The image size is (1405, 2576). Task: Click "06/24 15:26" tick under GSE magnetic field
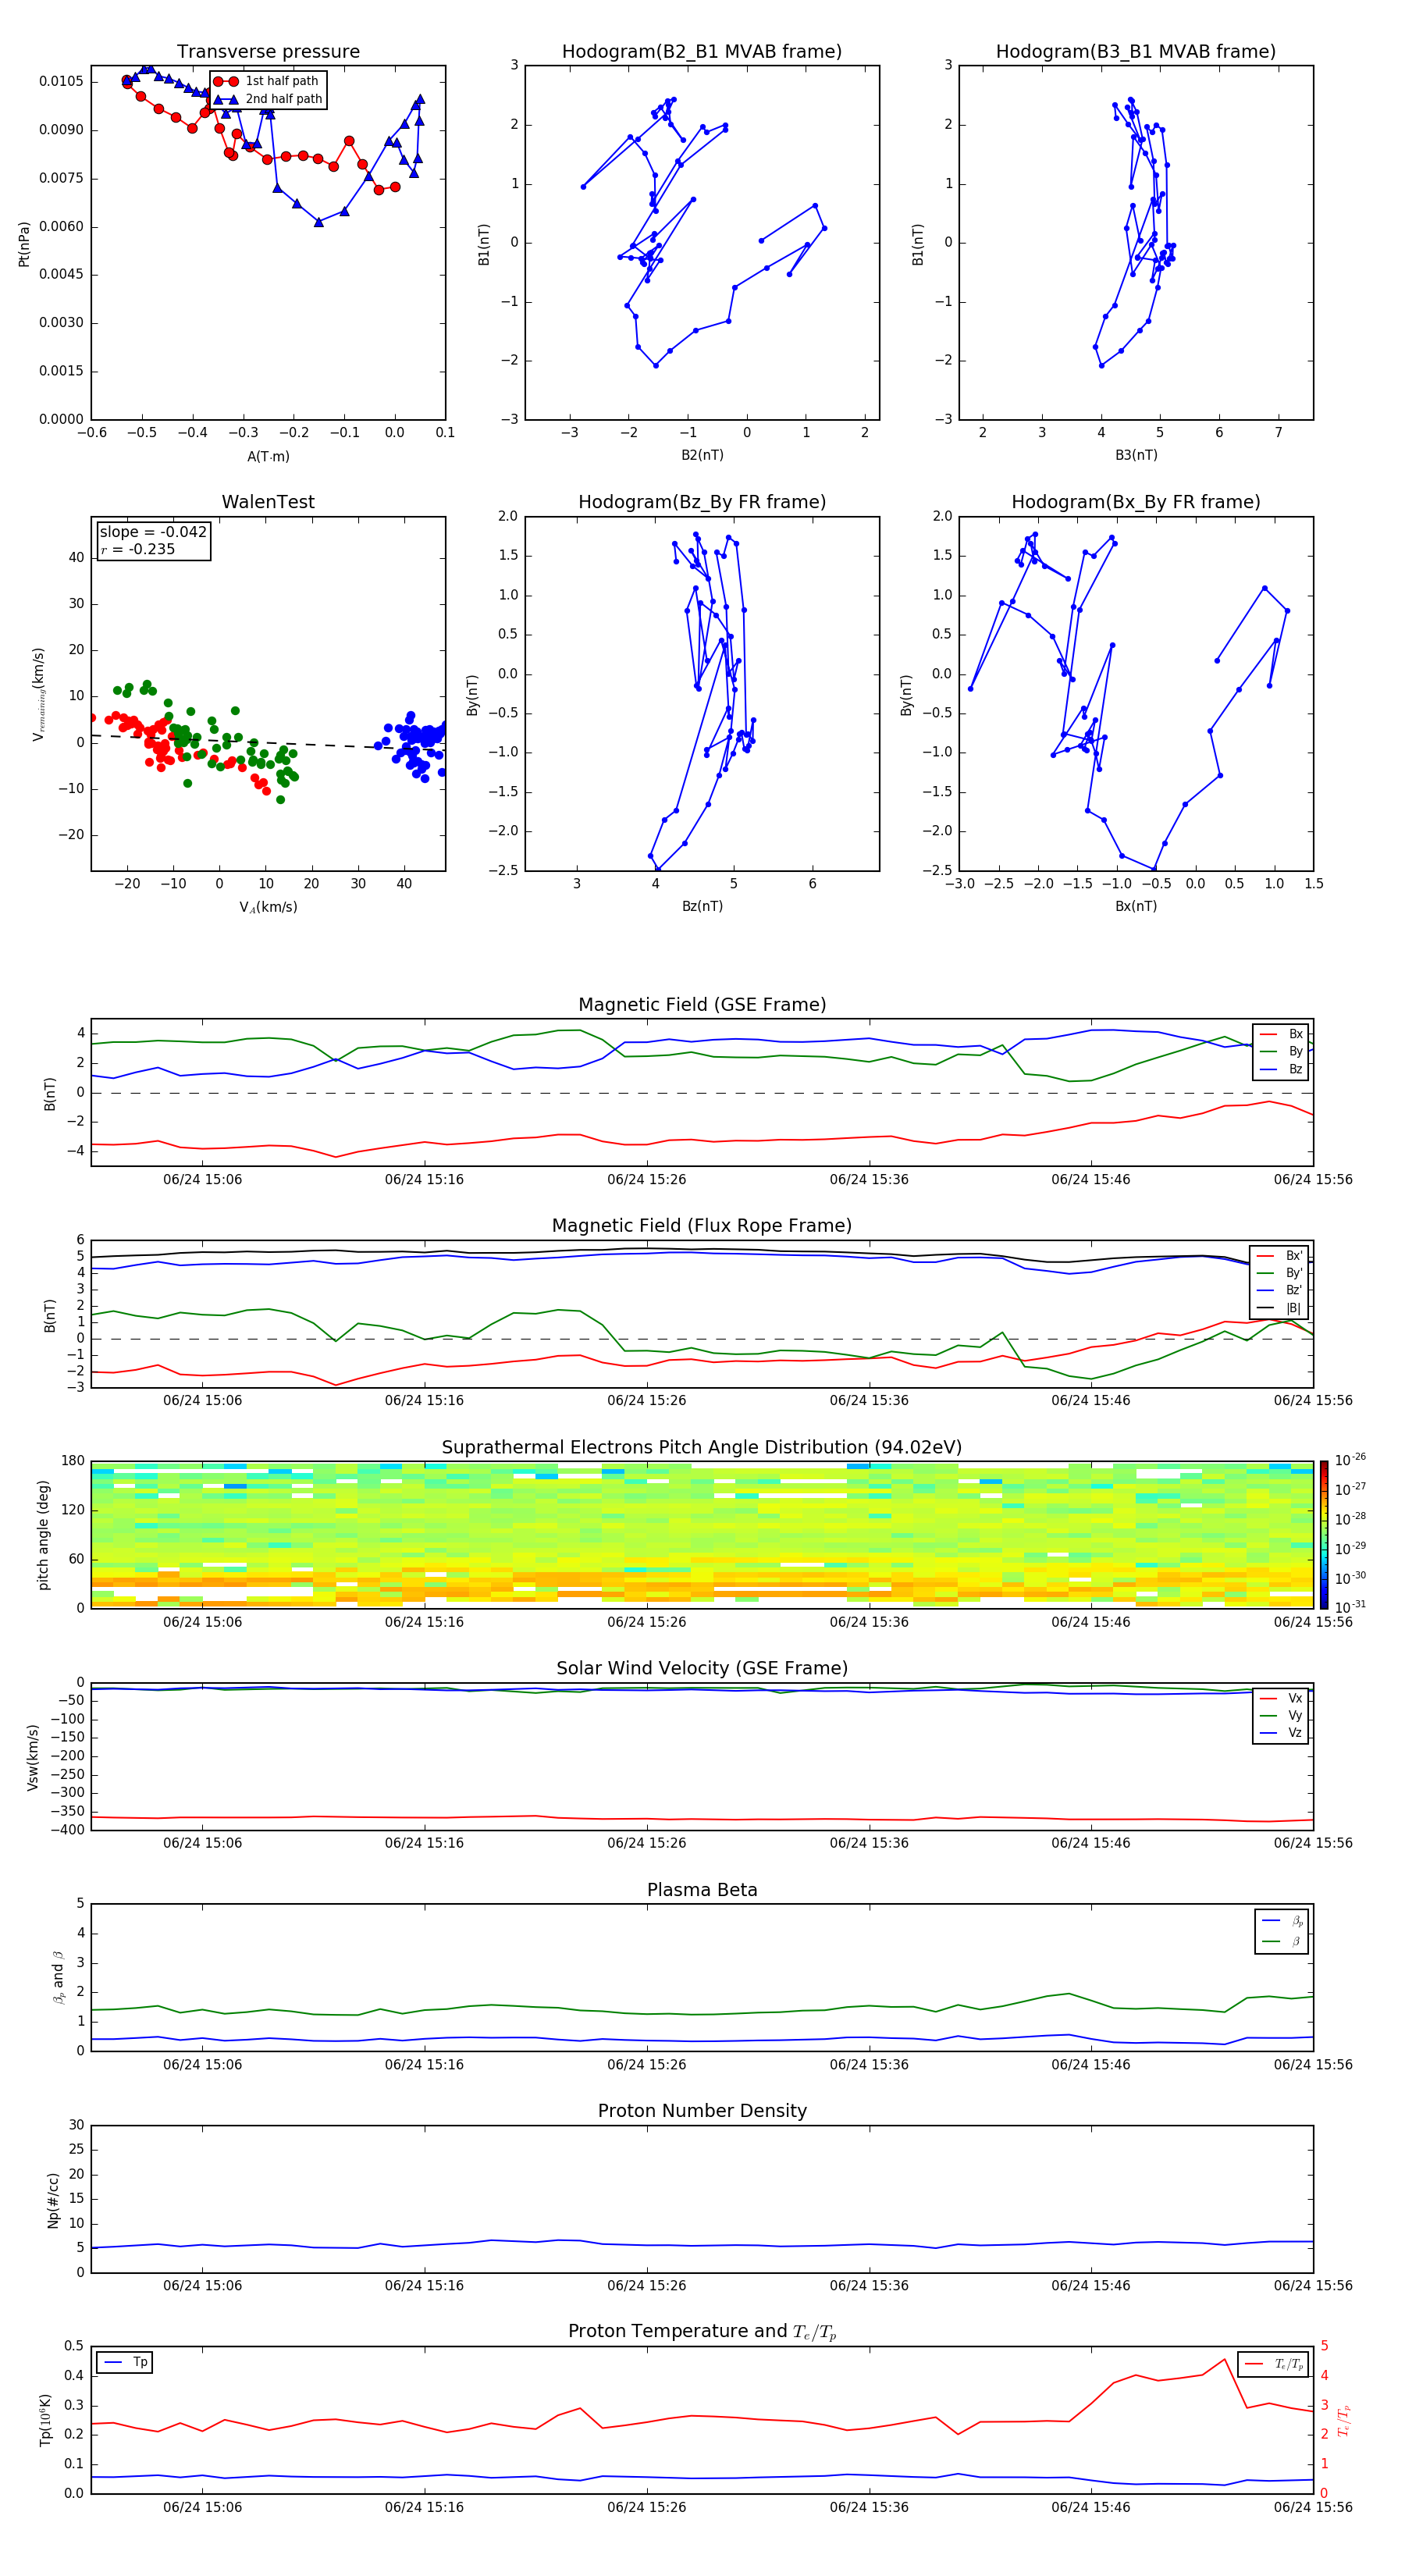647,1180
